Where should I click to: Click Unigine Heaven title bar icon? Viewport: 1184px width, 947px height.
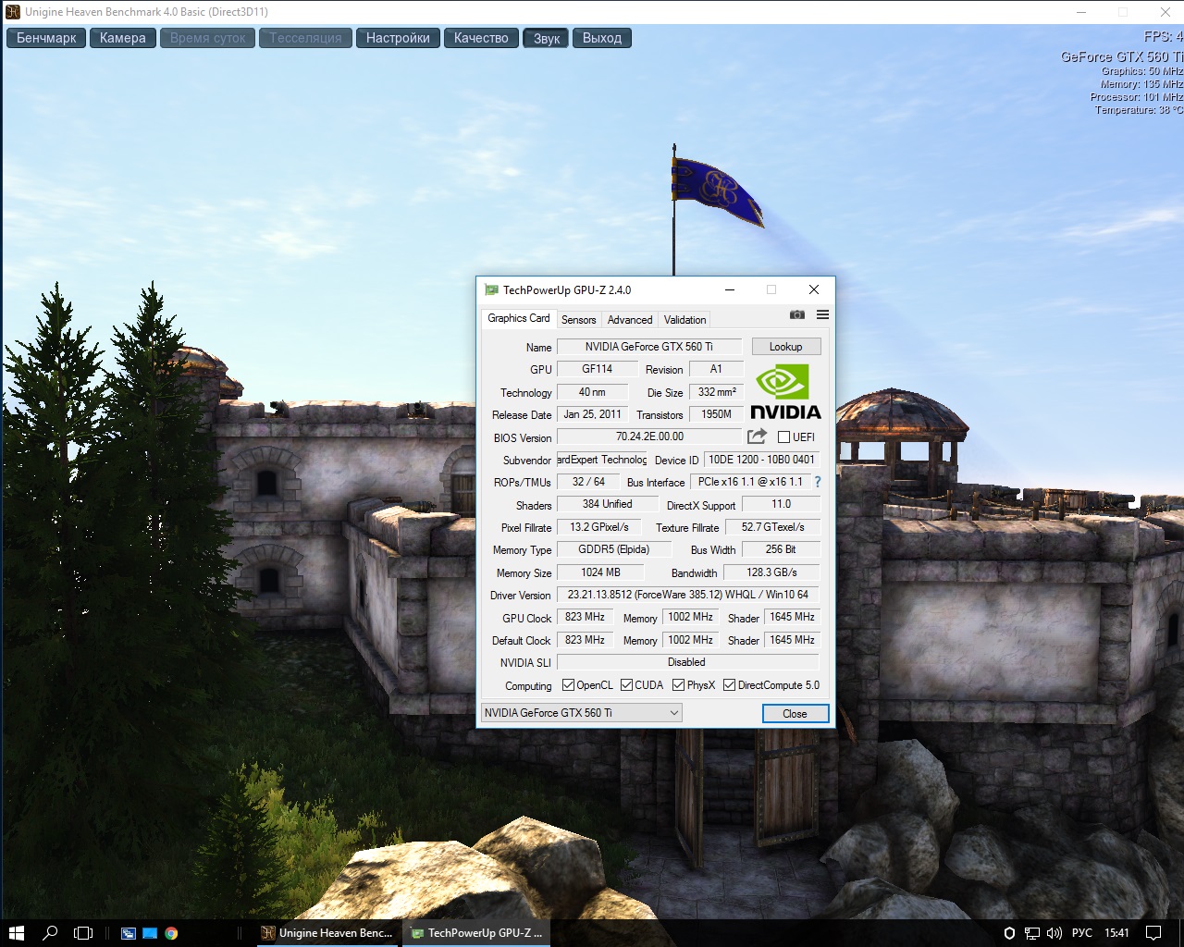(12, 12)
